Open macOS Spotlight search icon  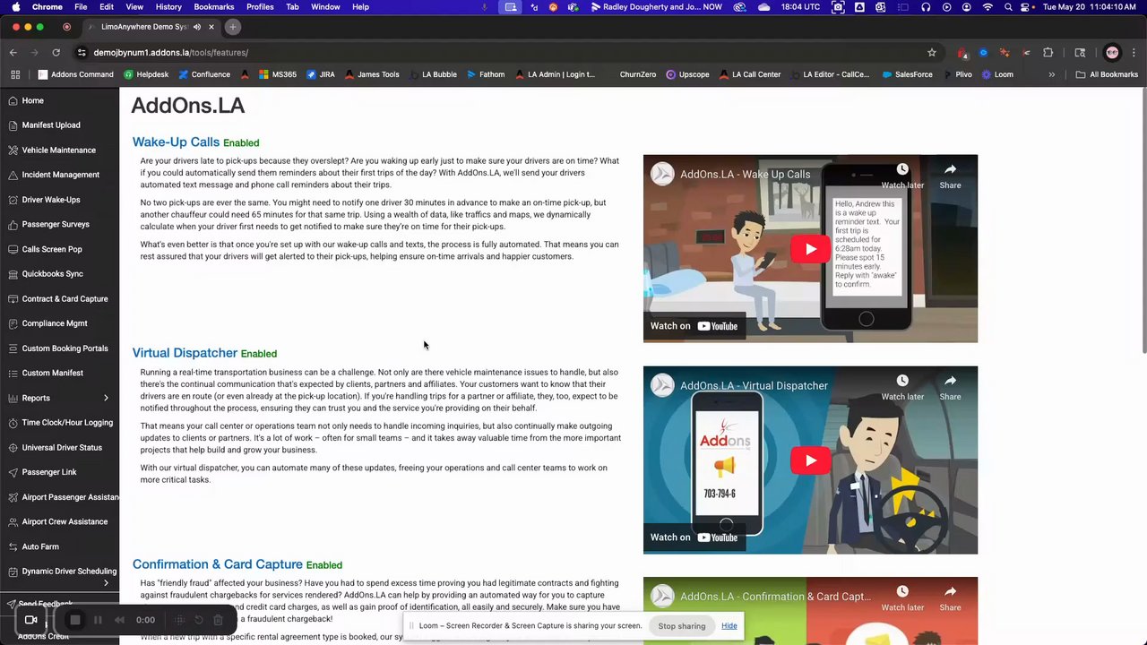tap(1008, 7)
